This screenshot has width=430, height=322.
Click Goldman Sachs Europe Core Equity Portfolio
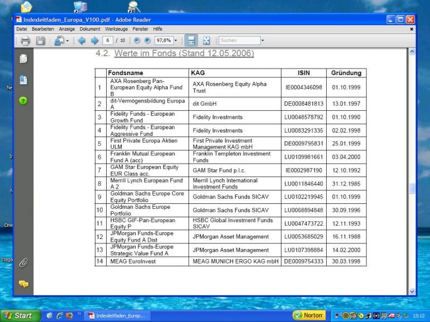click(x=147, y=197)
